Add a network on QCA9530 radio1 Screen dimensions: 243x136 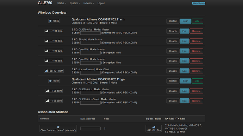pyautogui.click(x=197, y=81)
